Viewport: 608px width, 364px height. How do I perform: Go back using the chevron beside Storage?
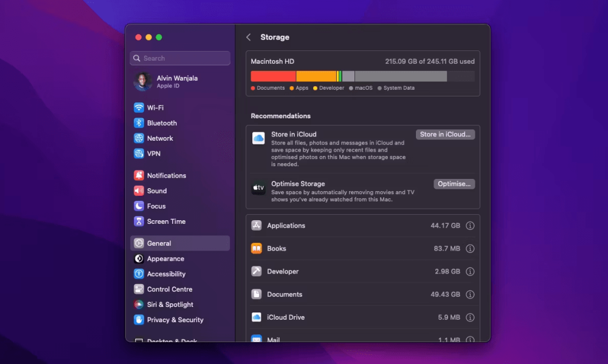249,37
